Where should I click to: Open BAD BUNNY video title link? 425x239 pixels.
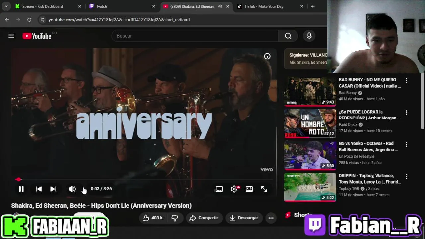pos(370,83)
